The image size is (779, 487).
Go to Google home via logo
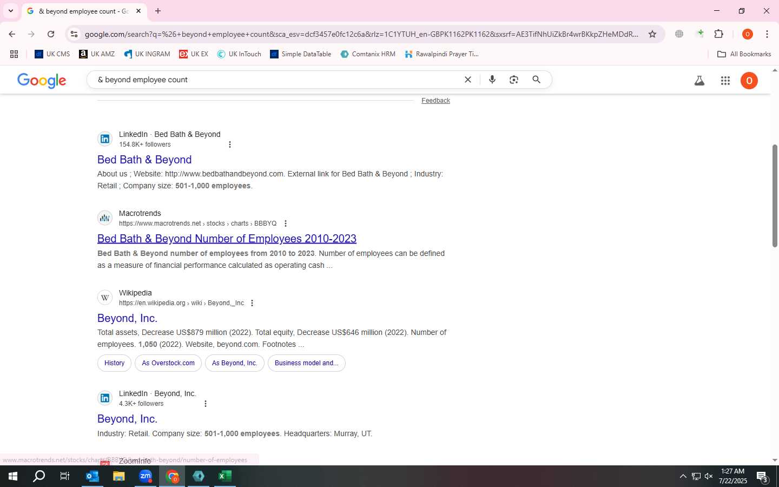(x=42, y=80)
